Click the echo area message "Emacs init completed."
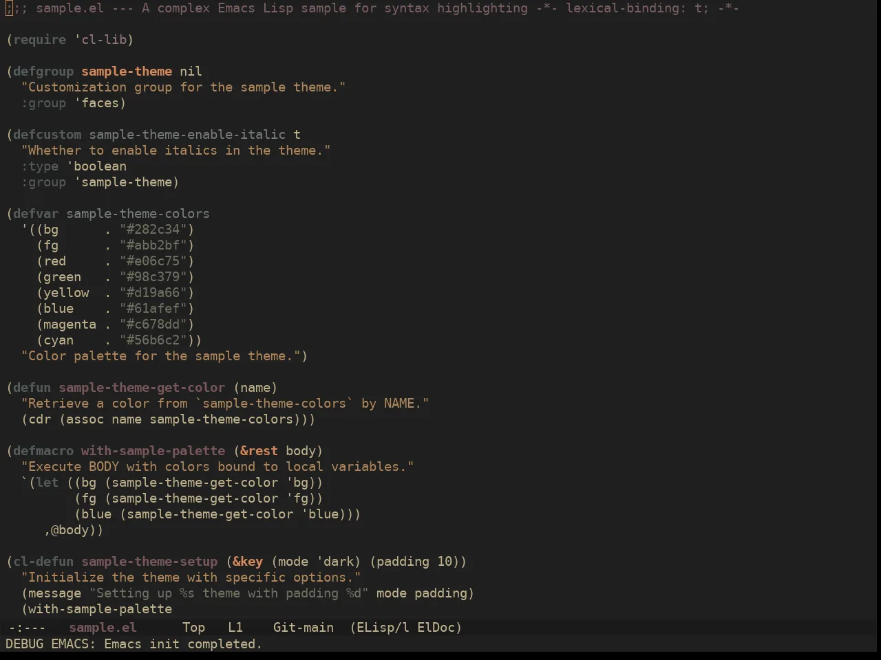881x660 pixels. (183, 644)
